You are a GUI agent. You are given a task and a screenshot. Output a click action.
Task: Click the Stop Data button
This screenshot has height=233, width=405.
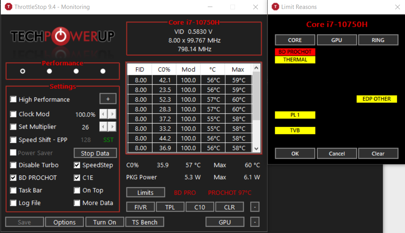click(x=95, y=153)
